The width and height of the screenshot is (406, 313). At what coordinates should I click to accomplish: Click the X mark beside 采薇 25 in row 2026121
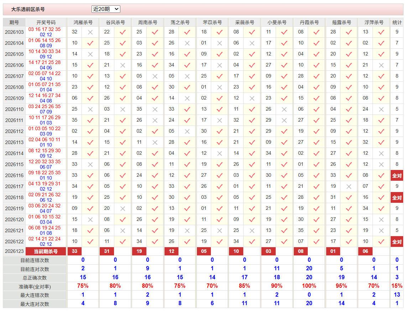tap(252, 231)
